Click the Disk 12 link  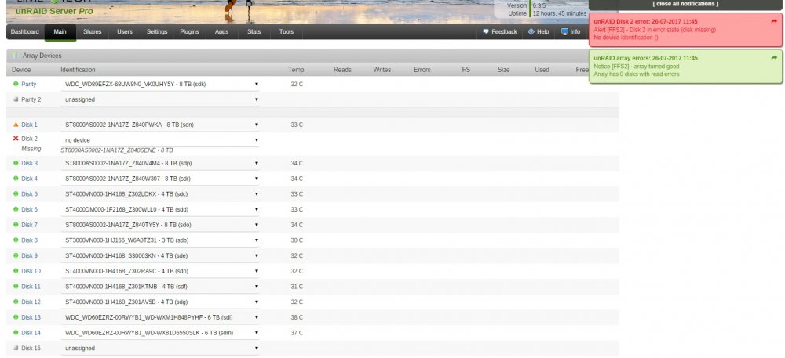click(31, 302)
